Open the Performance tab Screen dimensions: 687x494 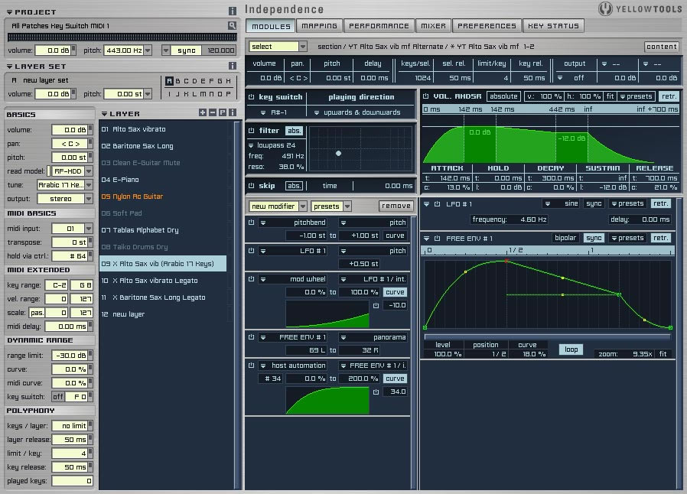click(x=379, y=26)
